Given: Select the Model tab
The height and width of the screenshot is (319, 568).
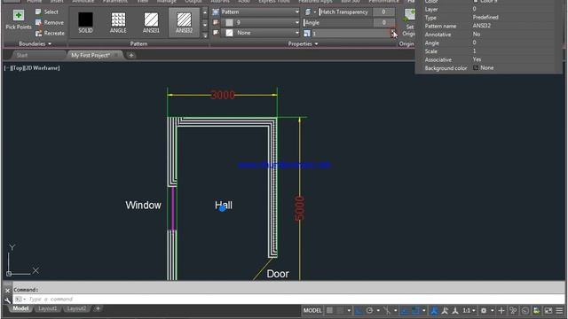Looking at the screenshot, I should point(20,309).
